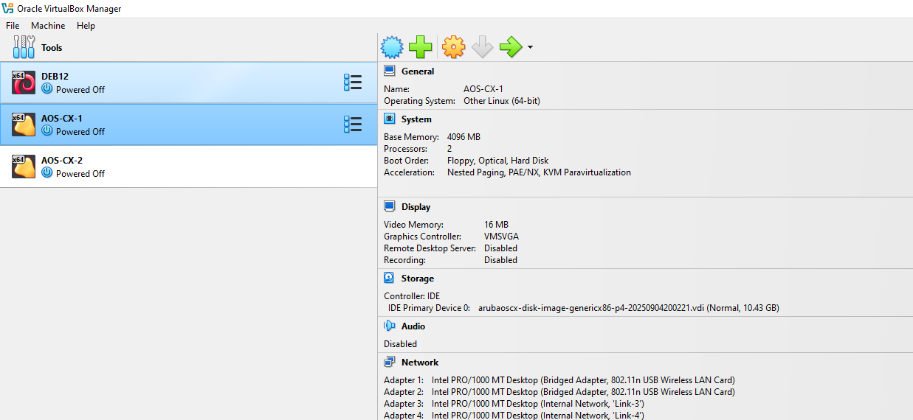Click the Display section header

click(x=416, y=207)
